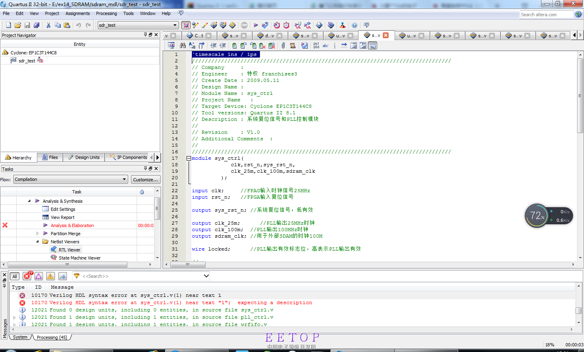This screenshot has height=352, width=584.
Task: Click the Customize... button
Action: [x=146, y=179]
